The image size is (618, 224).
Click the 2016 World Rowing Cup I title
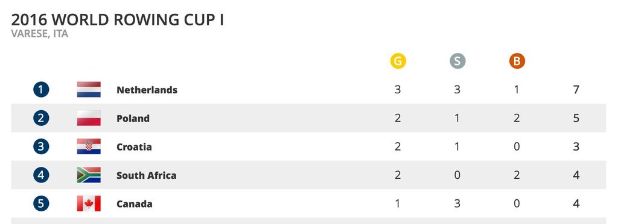118,20
